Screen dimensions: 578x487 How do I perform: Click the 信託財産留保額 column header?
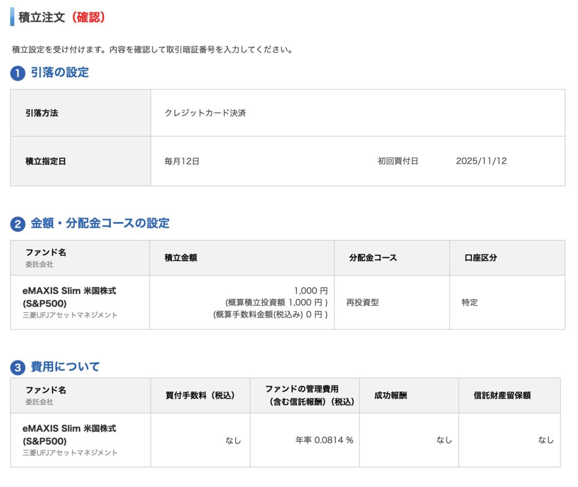pyautogui.click(x=502, y=395)
